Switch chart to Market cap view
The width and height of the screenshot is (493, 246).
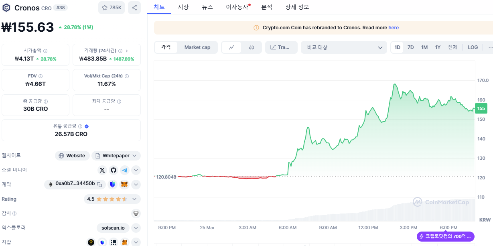tap(197, 47)
